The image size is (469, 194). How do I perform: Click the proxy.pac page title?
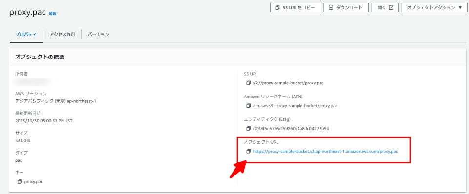(x=27, y=13)
